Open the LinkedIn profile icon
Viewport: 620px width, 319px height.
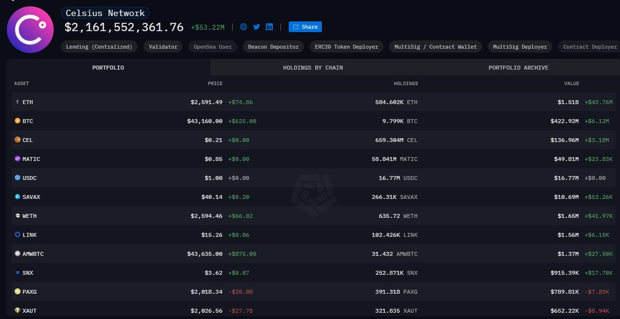(269, 27)
